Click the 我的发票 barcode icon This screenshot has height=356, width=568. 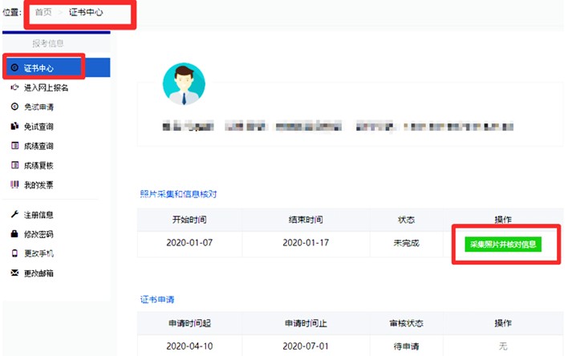(x=14, y=184)
